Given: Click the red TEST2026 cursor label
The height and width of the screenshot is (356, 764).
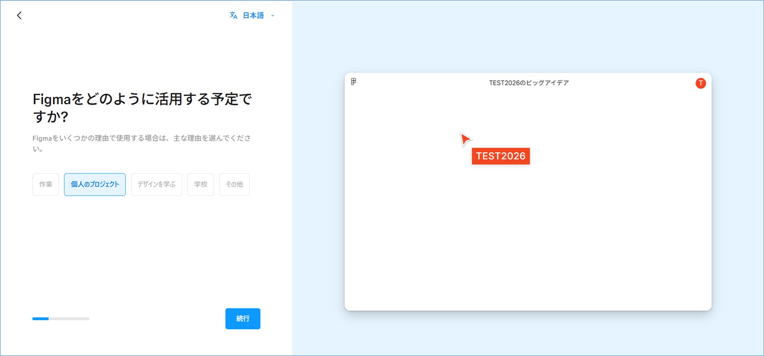Looking at the screenshot, I should (501, 156).
